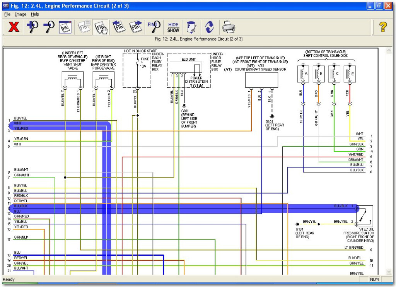The image size is (396, 287).
Task: Go to the next figure
Action: coord(135,27)
